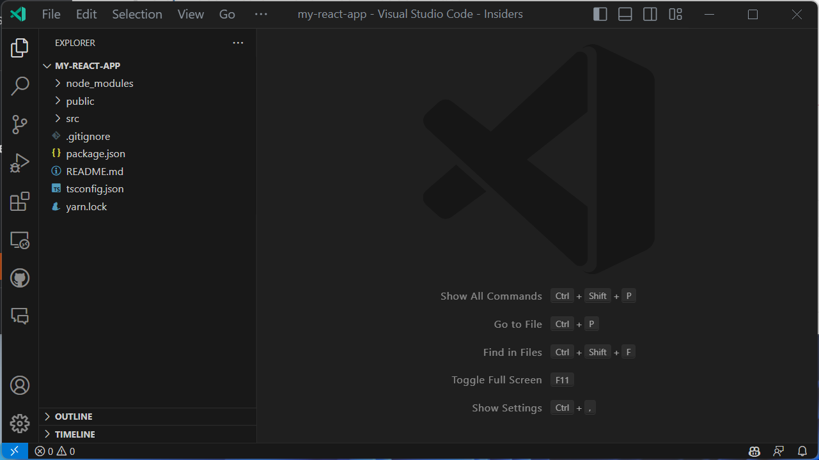Expand the node_modules folder
This screenshot has width=819, height=460.
click(99, 83)
